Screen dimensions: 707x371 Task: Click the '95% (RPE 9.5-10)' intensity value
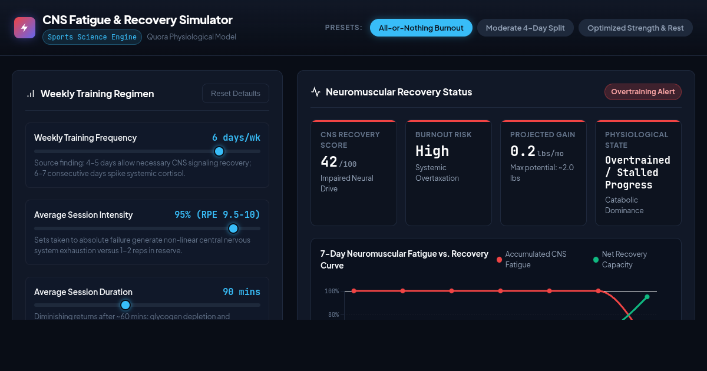217,215
